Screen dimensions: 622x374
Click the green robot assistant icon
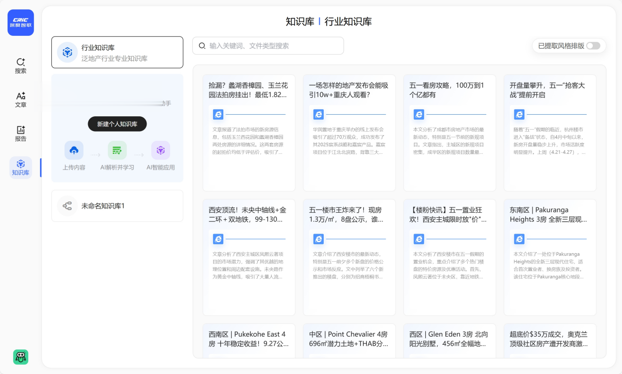coord(20,357)
